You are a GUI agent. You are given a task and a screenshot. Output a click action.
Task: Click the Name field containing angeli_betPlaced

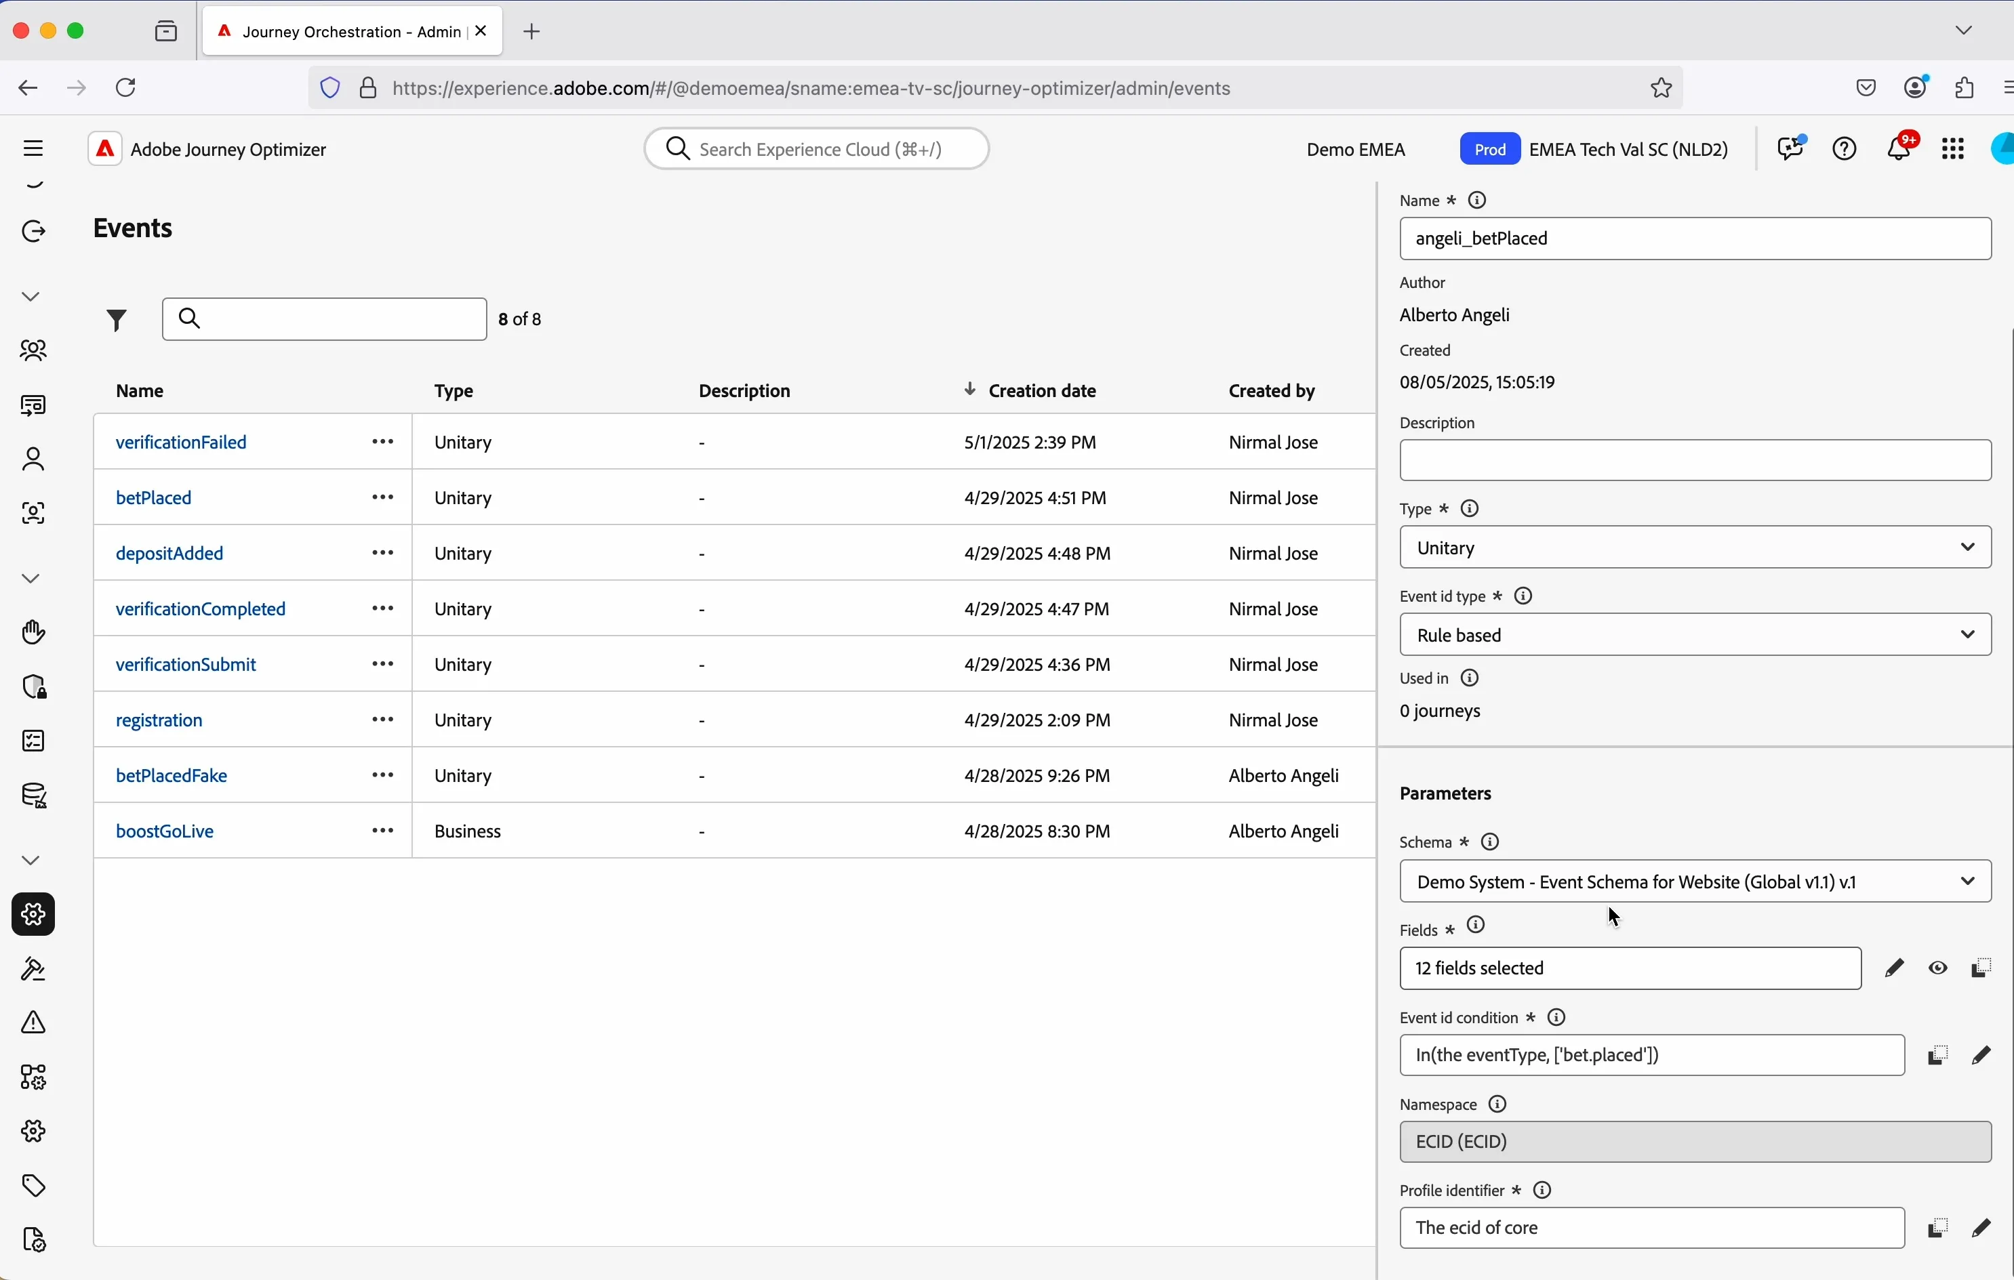coord(1695,239)
